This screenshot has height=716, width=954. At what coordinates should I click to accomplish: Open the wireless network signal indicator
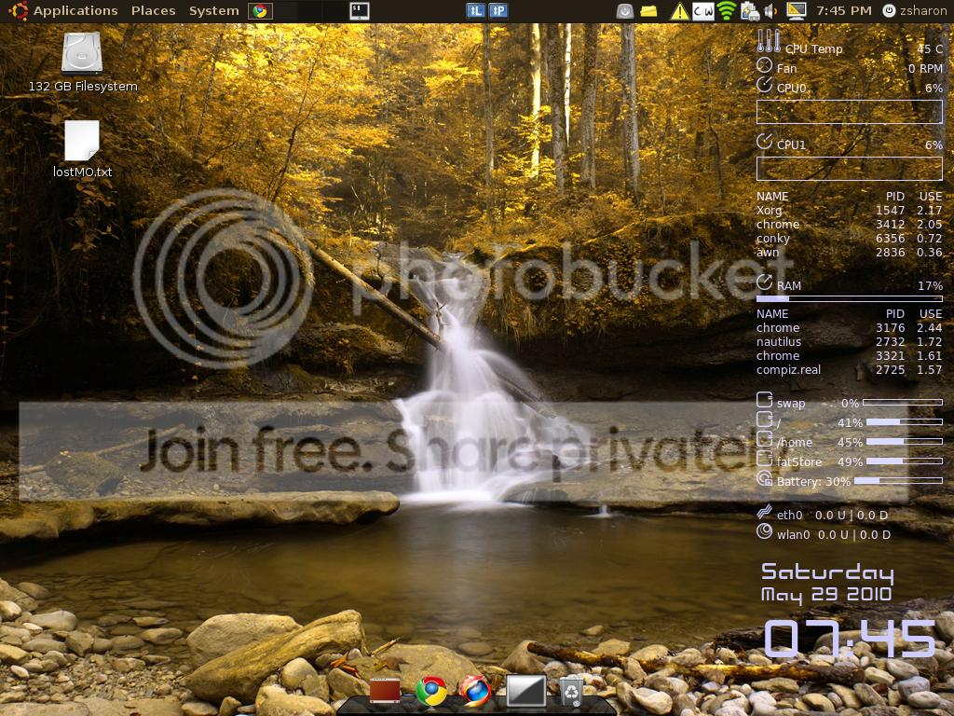(x=727, y=11)
